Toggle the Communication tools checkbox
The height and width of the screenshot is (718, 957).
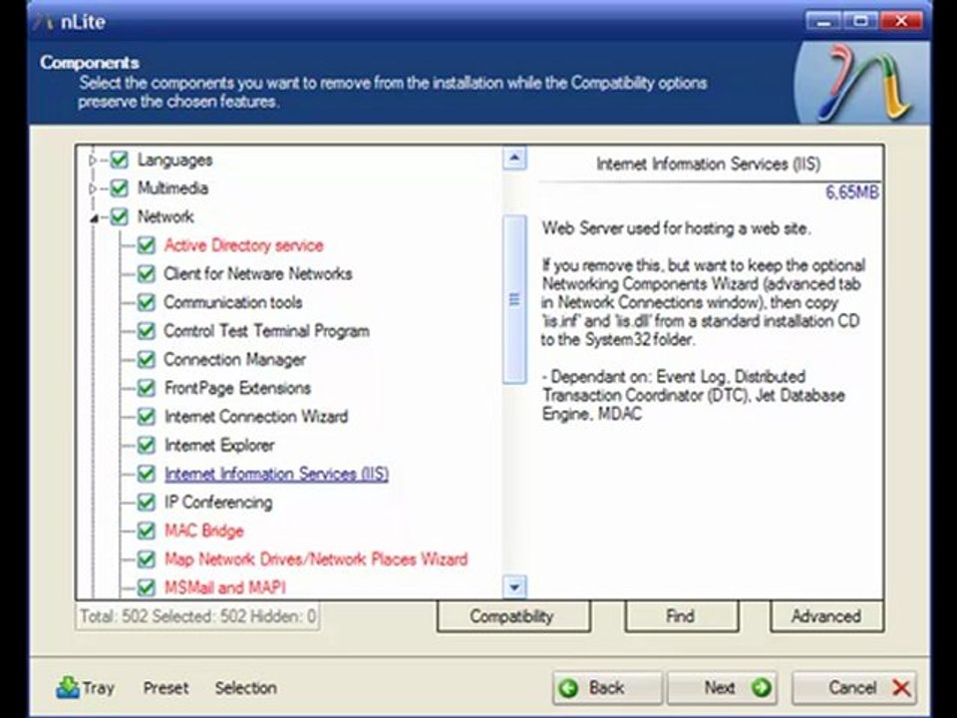[x=146, y=302]
